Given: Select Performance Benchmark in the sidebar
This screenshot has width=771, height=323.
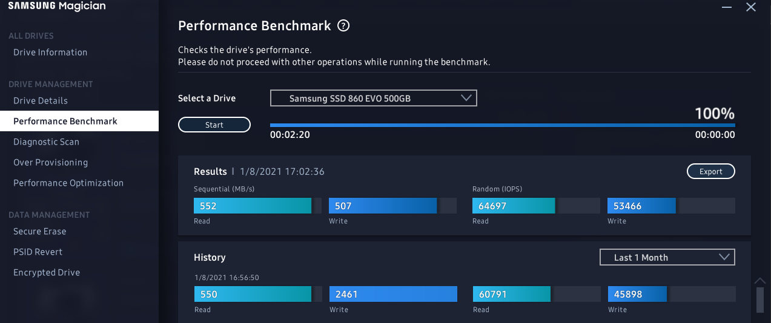Looking at the screenshot, I should [65, 122].
